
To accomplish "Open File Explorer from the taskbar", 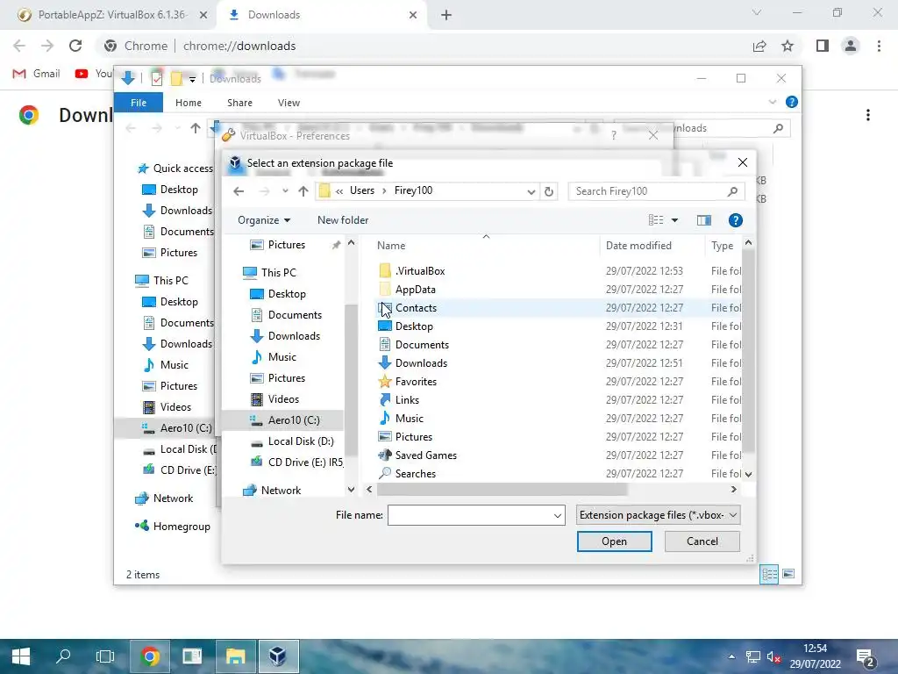I will 235,656.
